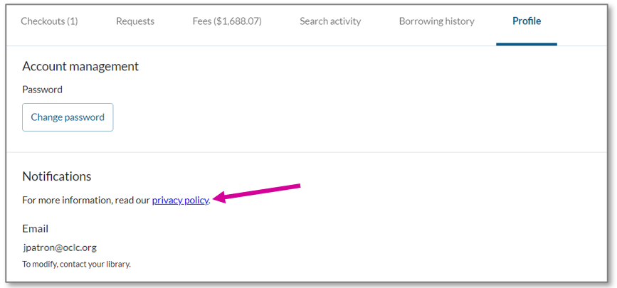Go to the Search activity tab

[x=330, y=21]
